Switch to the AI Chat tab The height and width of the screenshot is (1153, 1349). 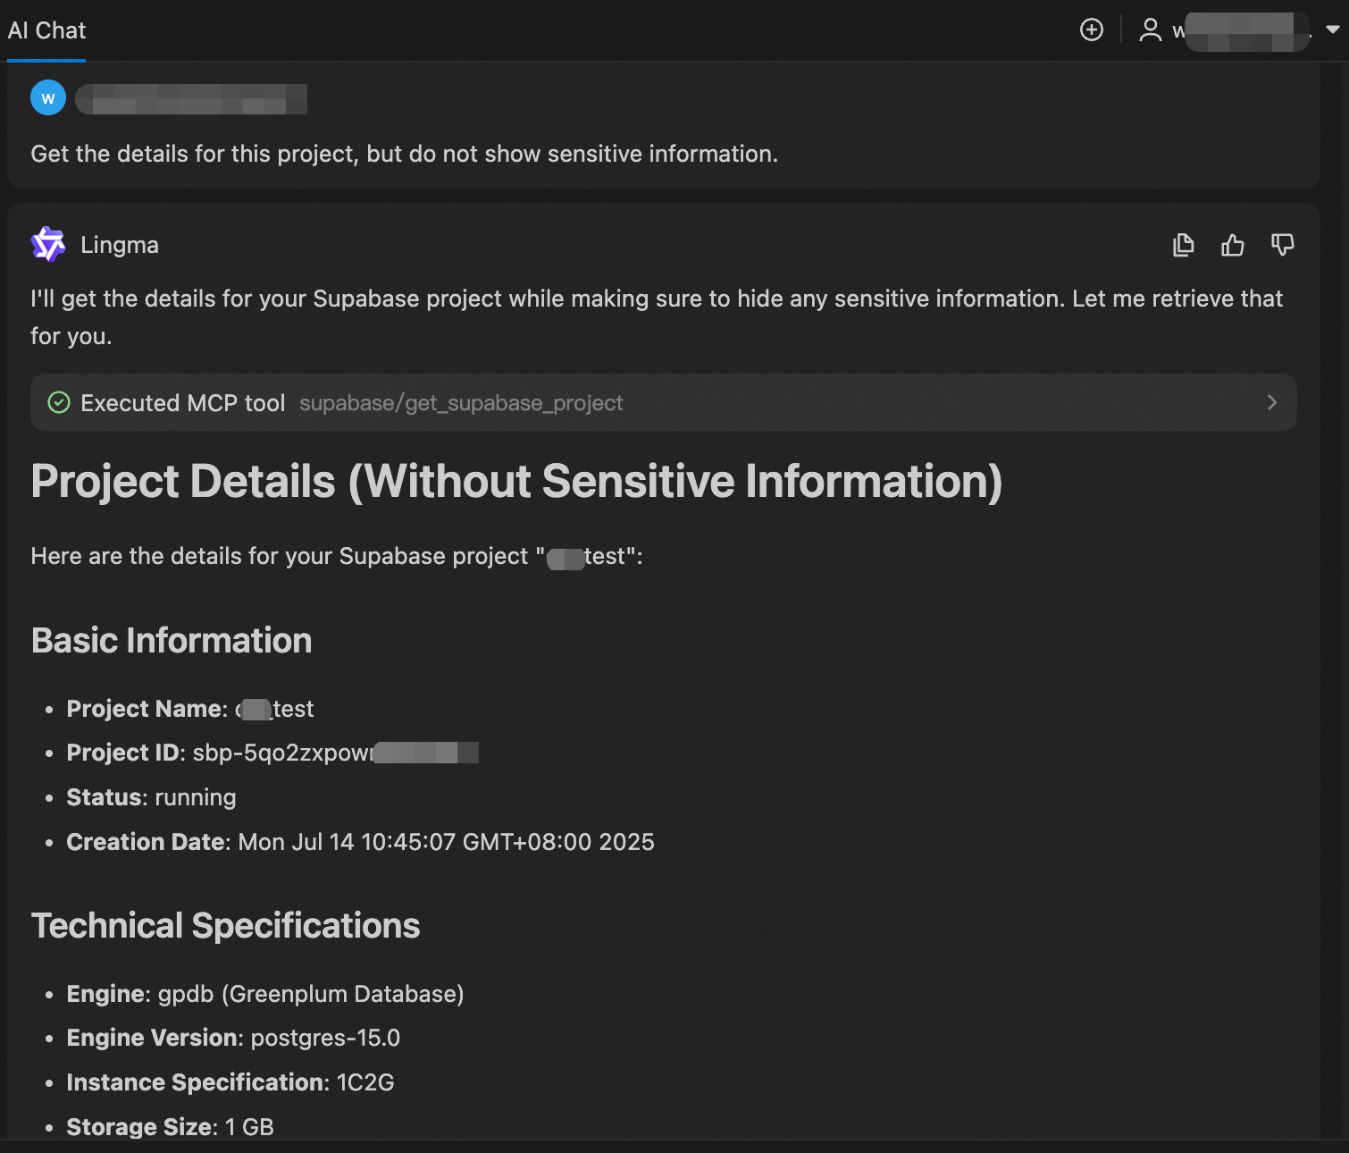click(x=46, y=30)
